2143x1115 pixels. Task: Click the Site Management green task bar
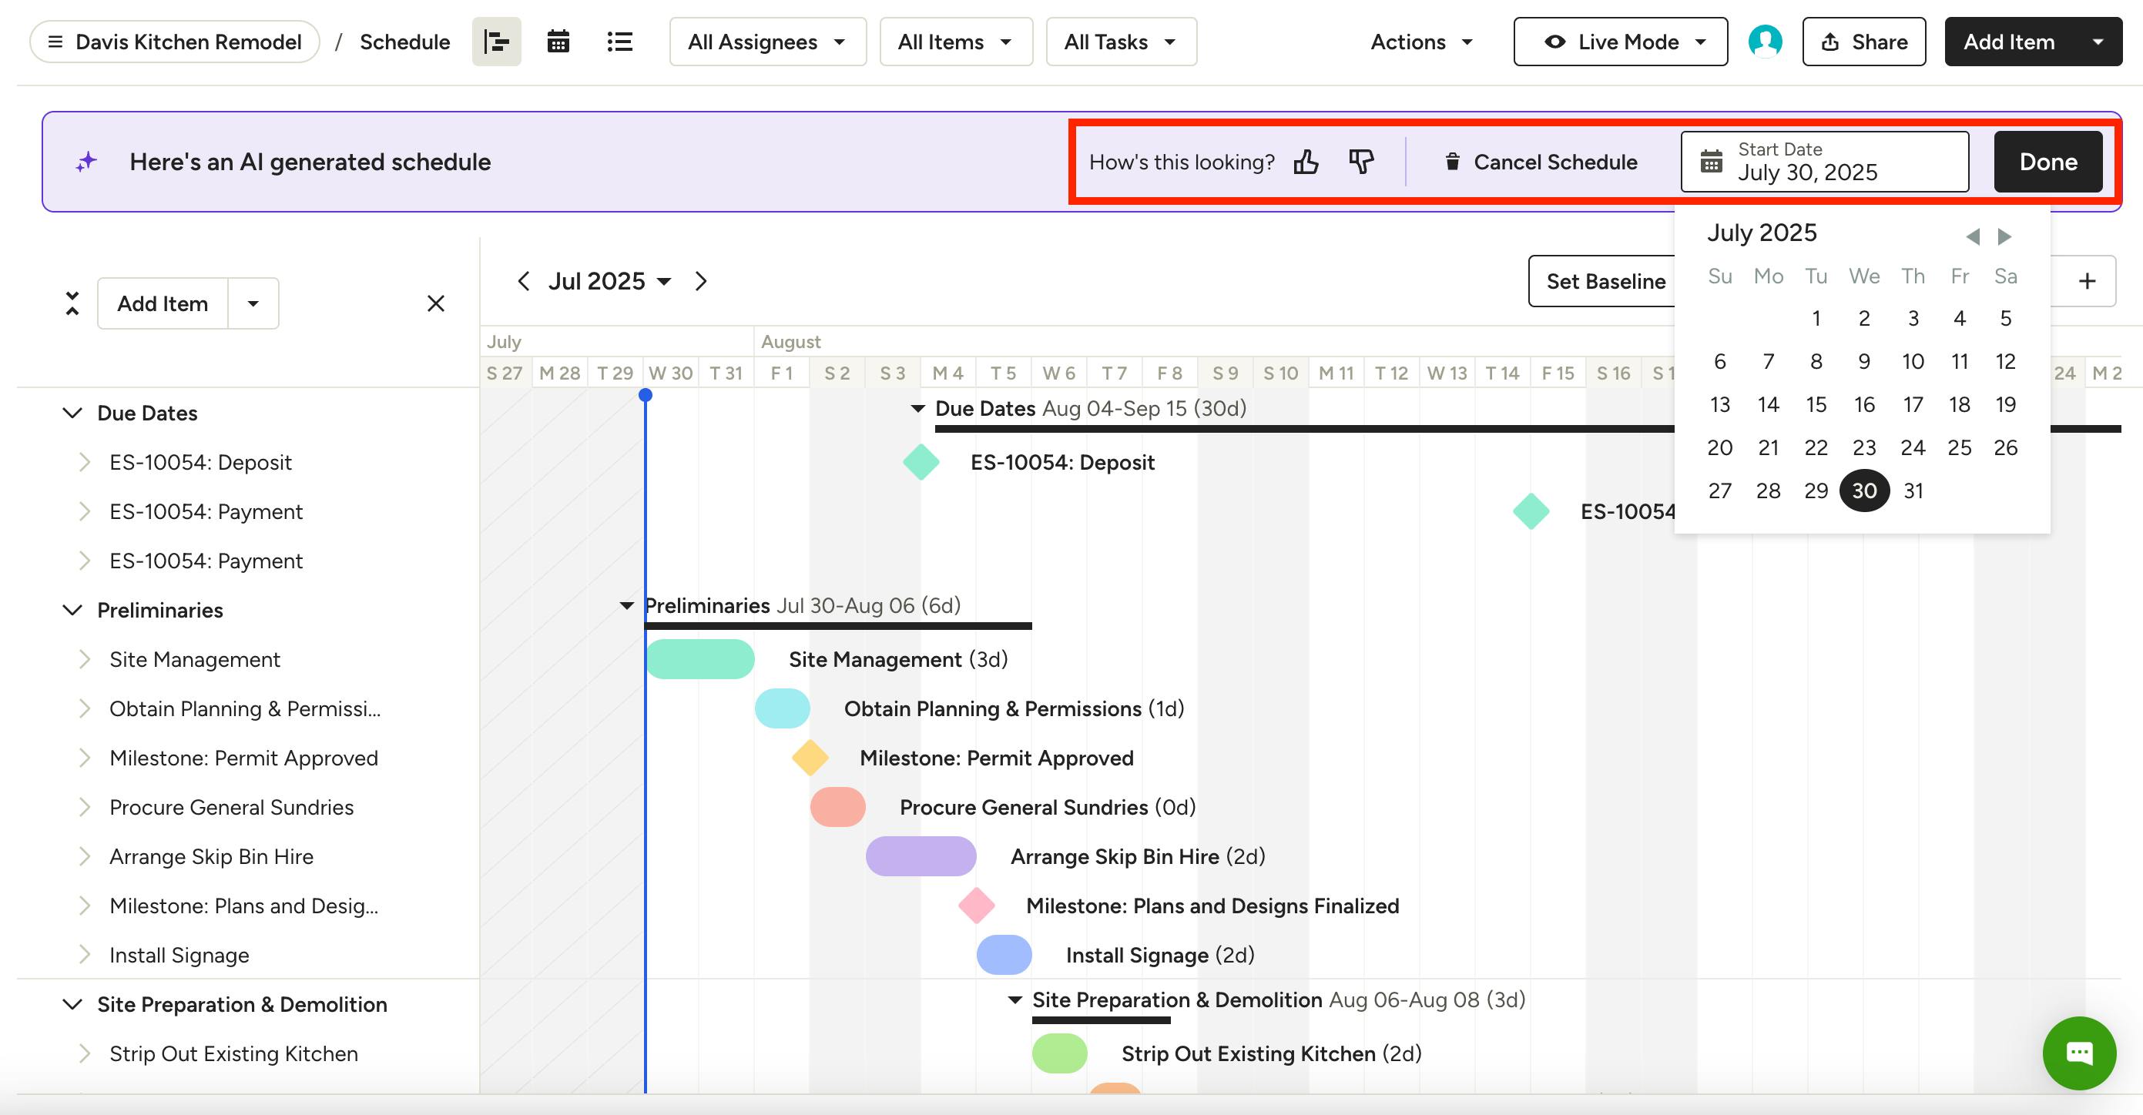700,659
